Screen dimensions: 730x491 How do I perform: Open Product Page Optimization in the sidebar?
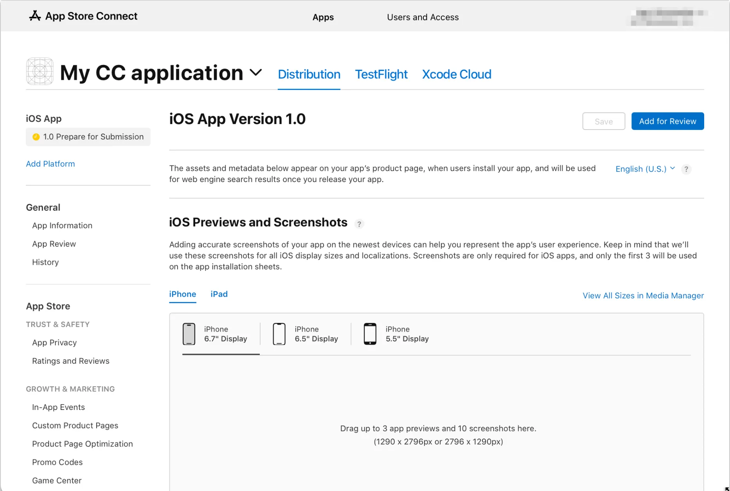(x=83, y=444)
